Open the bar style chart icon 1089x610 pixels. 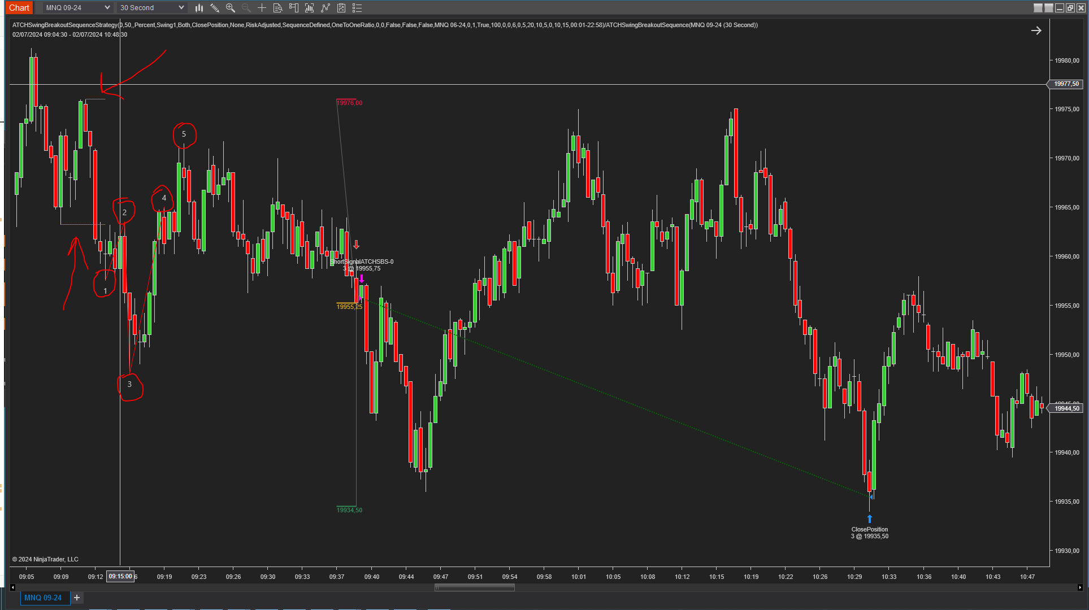(199, 8)
